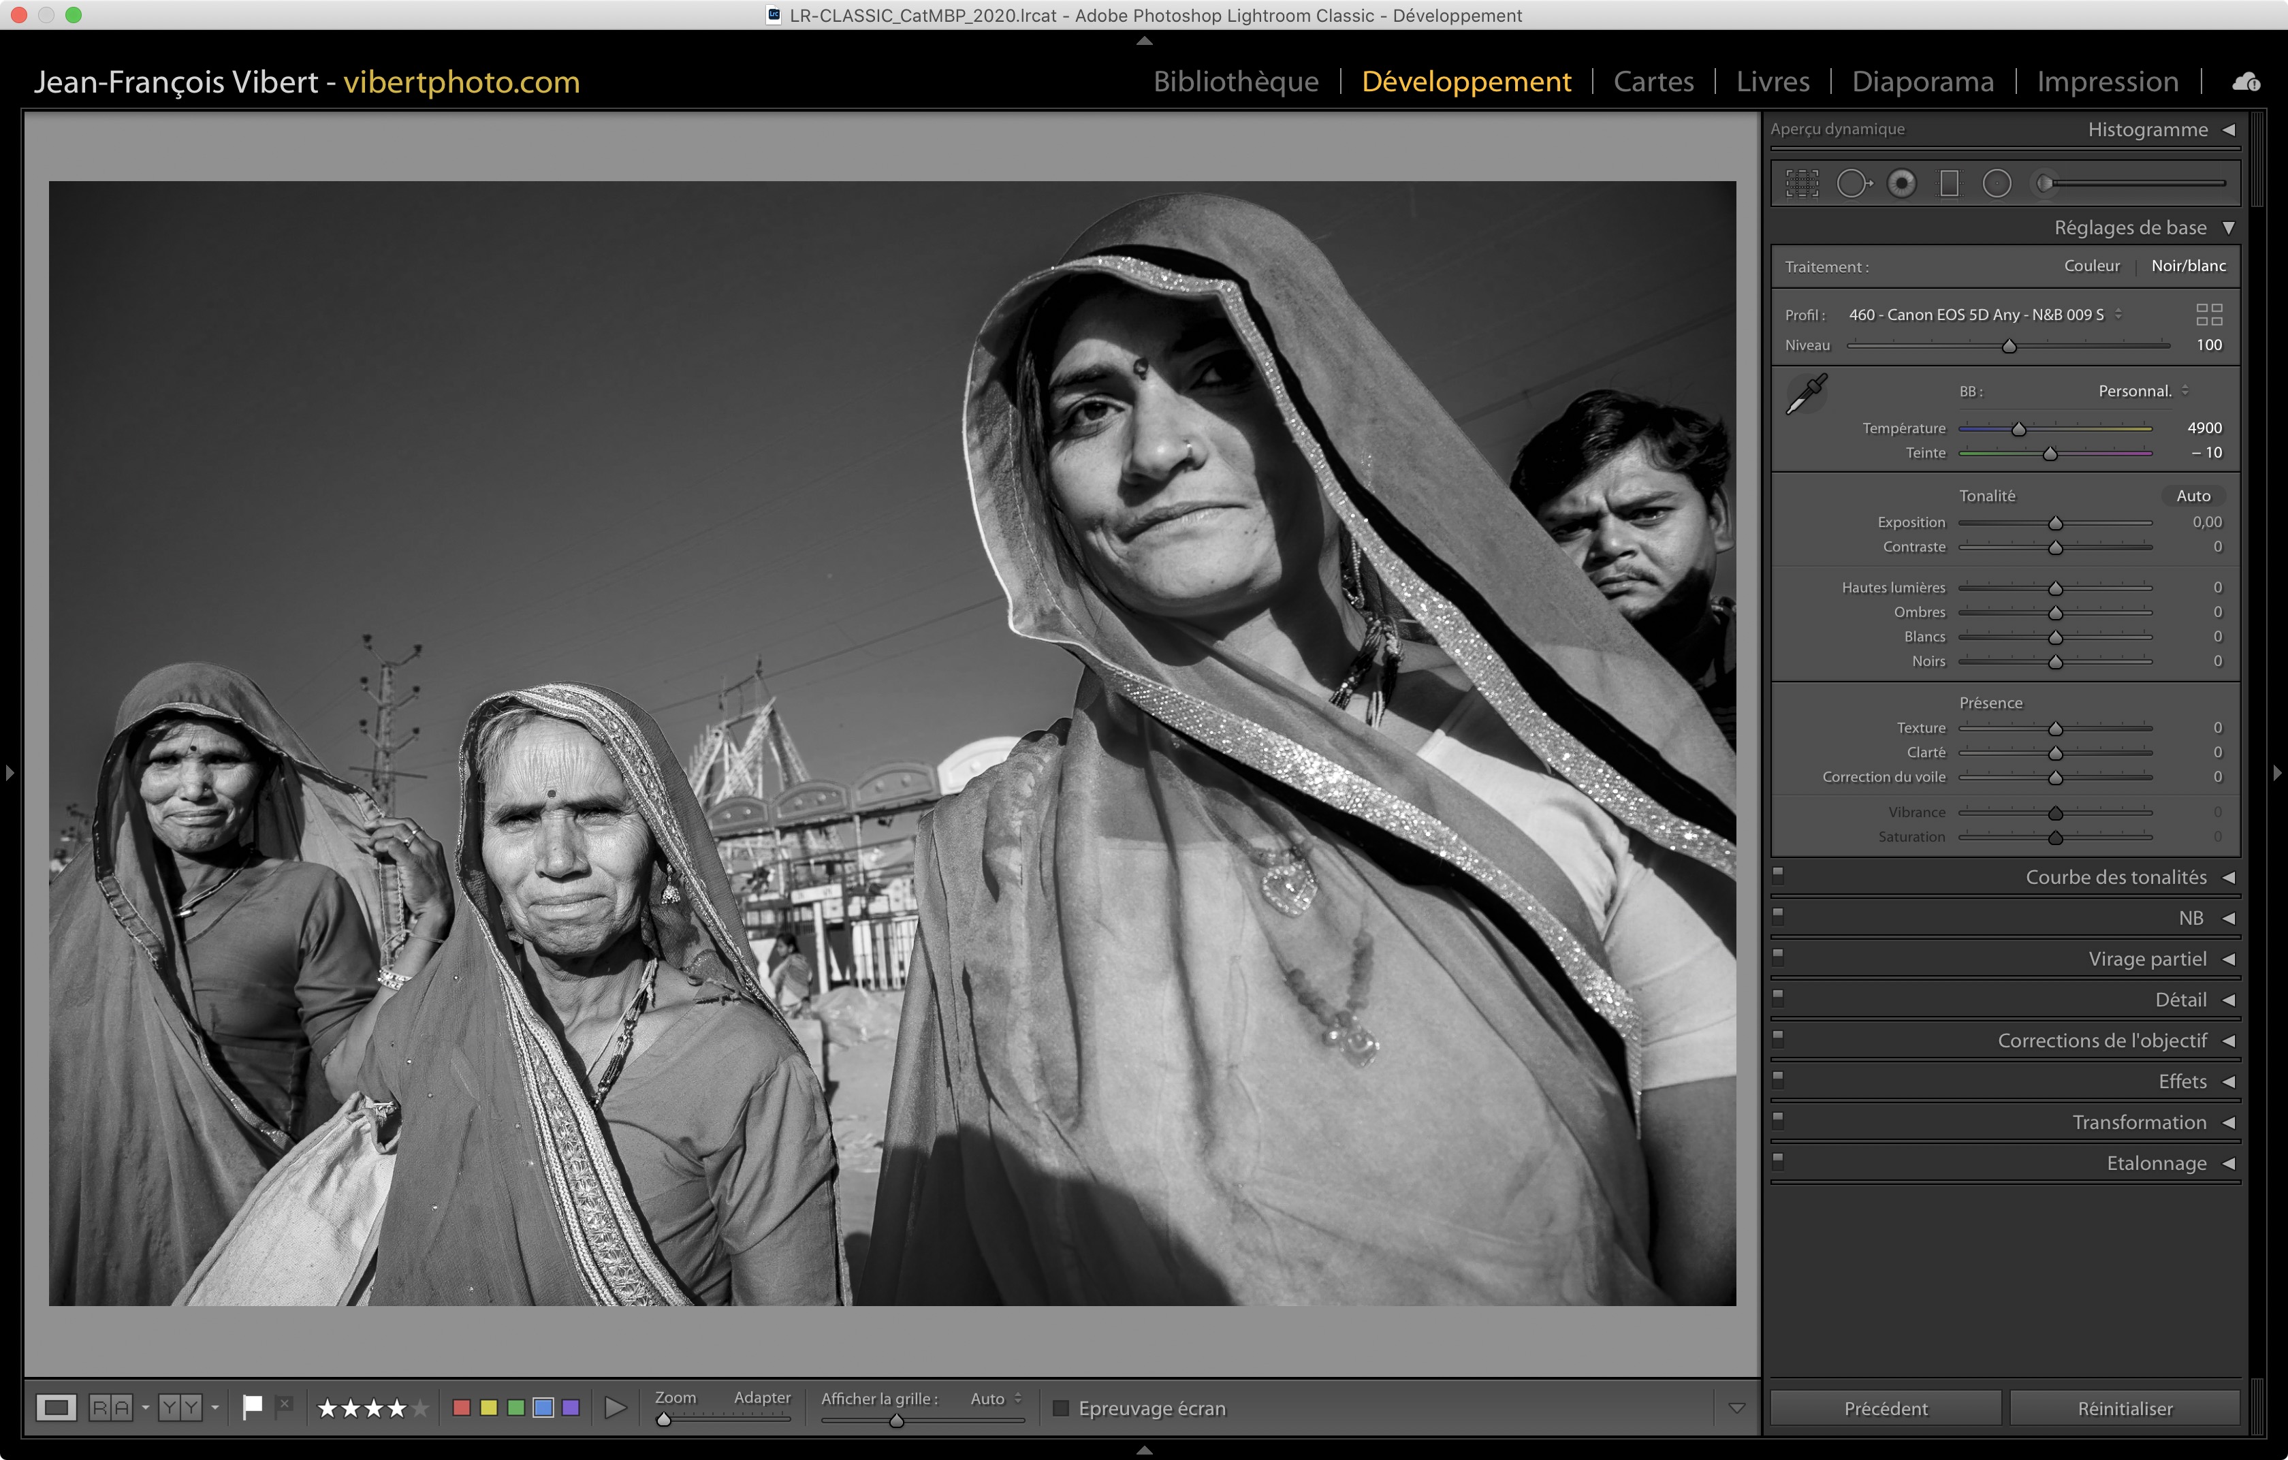
Task: Select the Graduated filter tool
Action: (x=1949, y=183)
